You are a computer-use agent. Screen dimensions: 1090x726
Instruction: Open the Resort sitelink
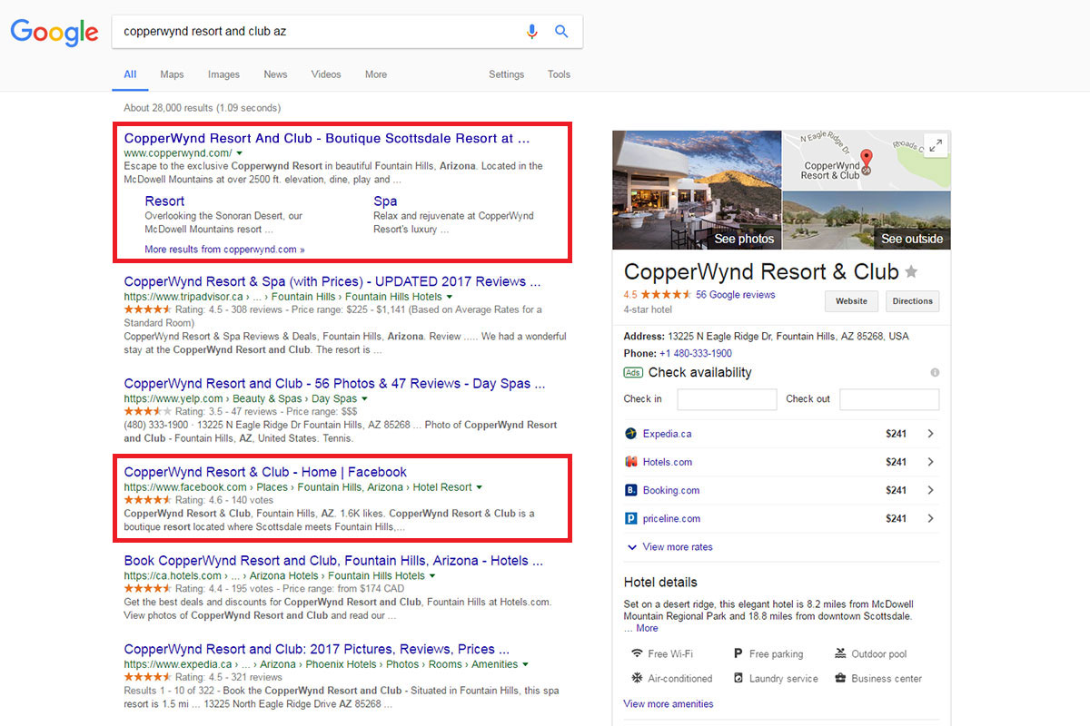tap(164, 201)
